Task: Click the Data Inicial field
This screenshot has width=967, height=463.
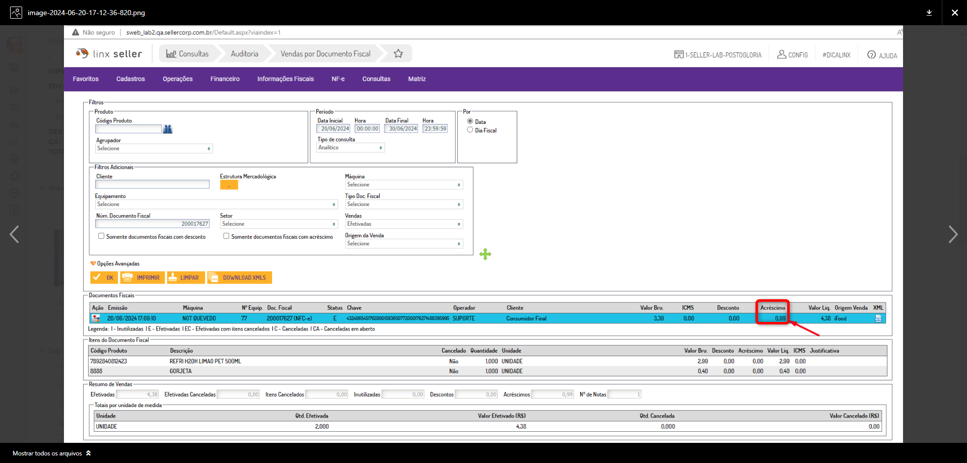Action: (x=333, y=129)
